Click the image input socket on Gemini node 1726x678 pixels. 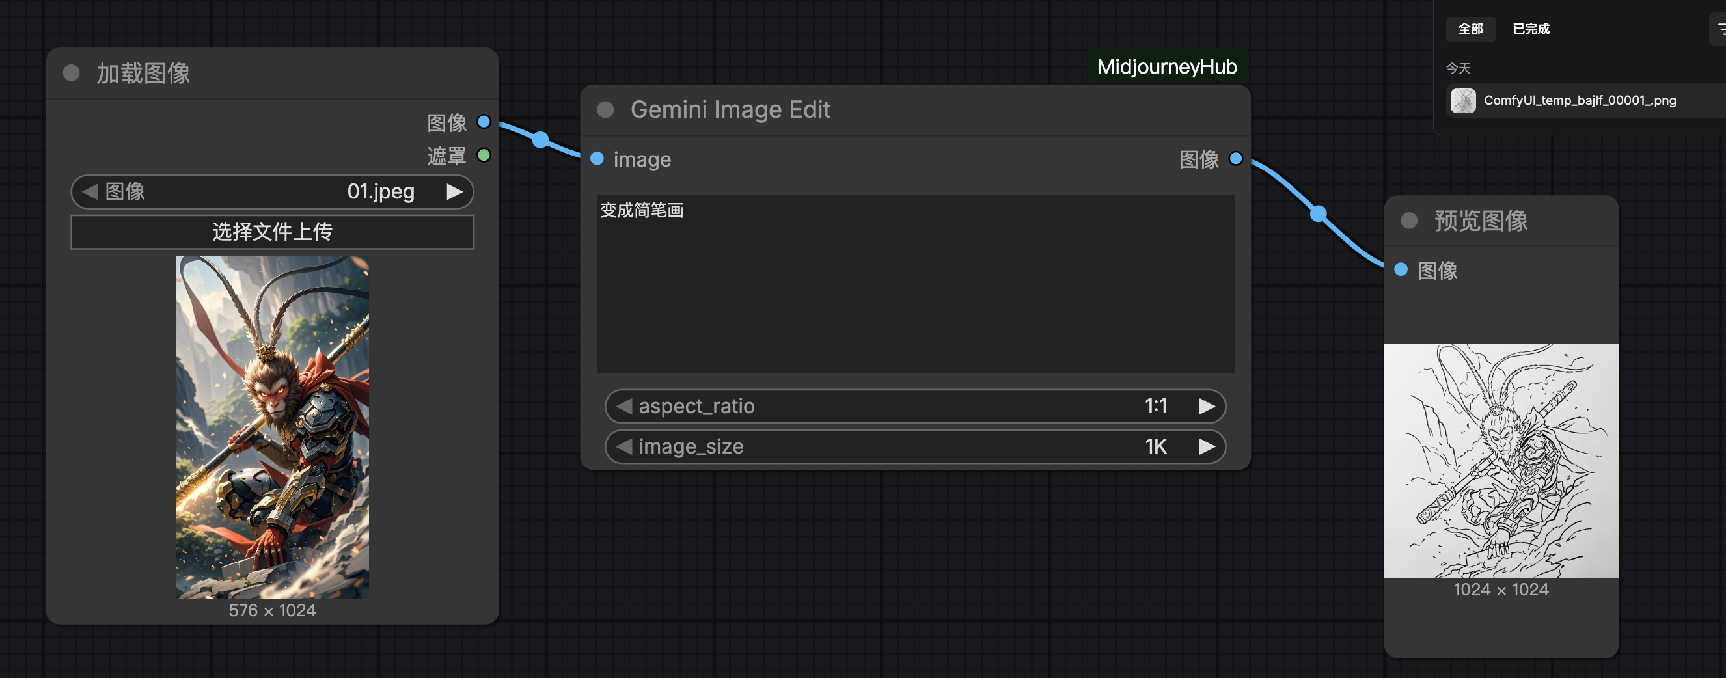tap(597, 159)
